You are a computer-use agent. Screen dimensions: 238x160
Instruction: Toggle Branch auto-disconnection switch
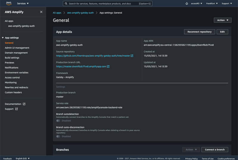(58, 136)
